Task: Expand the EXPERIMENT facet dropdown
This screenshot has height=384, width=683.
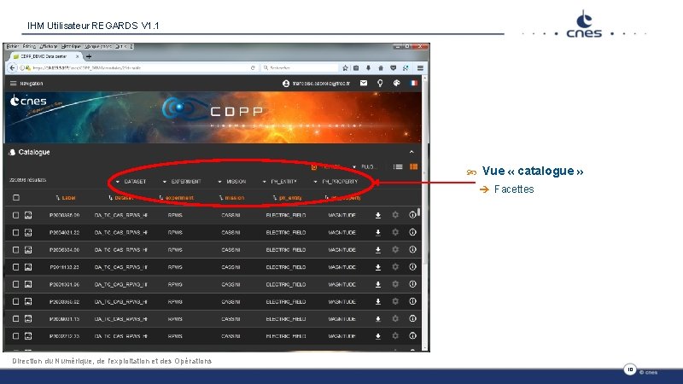Action: tap(182, 182)
